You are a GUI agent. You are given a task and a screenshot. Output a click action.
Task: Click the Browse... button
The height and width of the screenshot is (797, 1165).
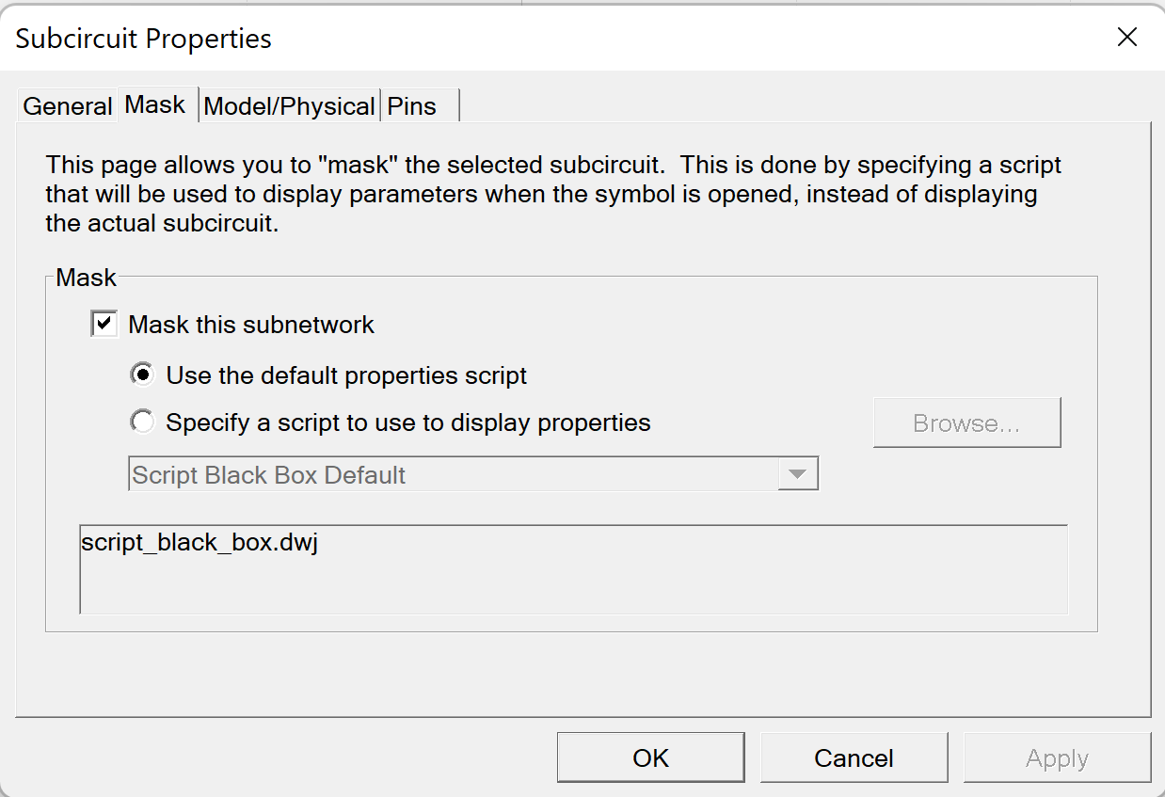(x=966, y=423)
